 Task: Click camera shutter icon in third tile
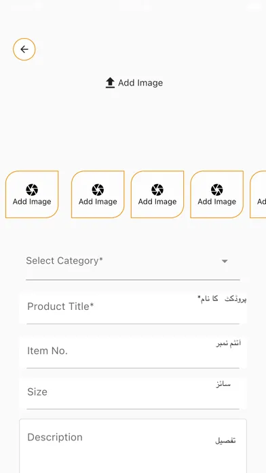tap(157, 190)
